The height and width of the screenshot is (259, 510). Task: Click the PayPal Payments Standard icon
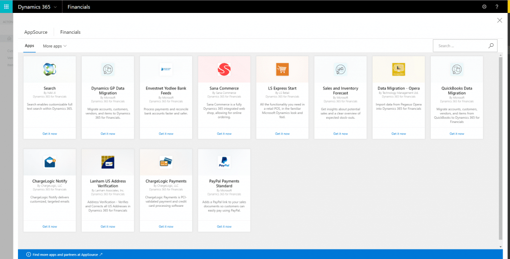coord(224,162)
